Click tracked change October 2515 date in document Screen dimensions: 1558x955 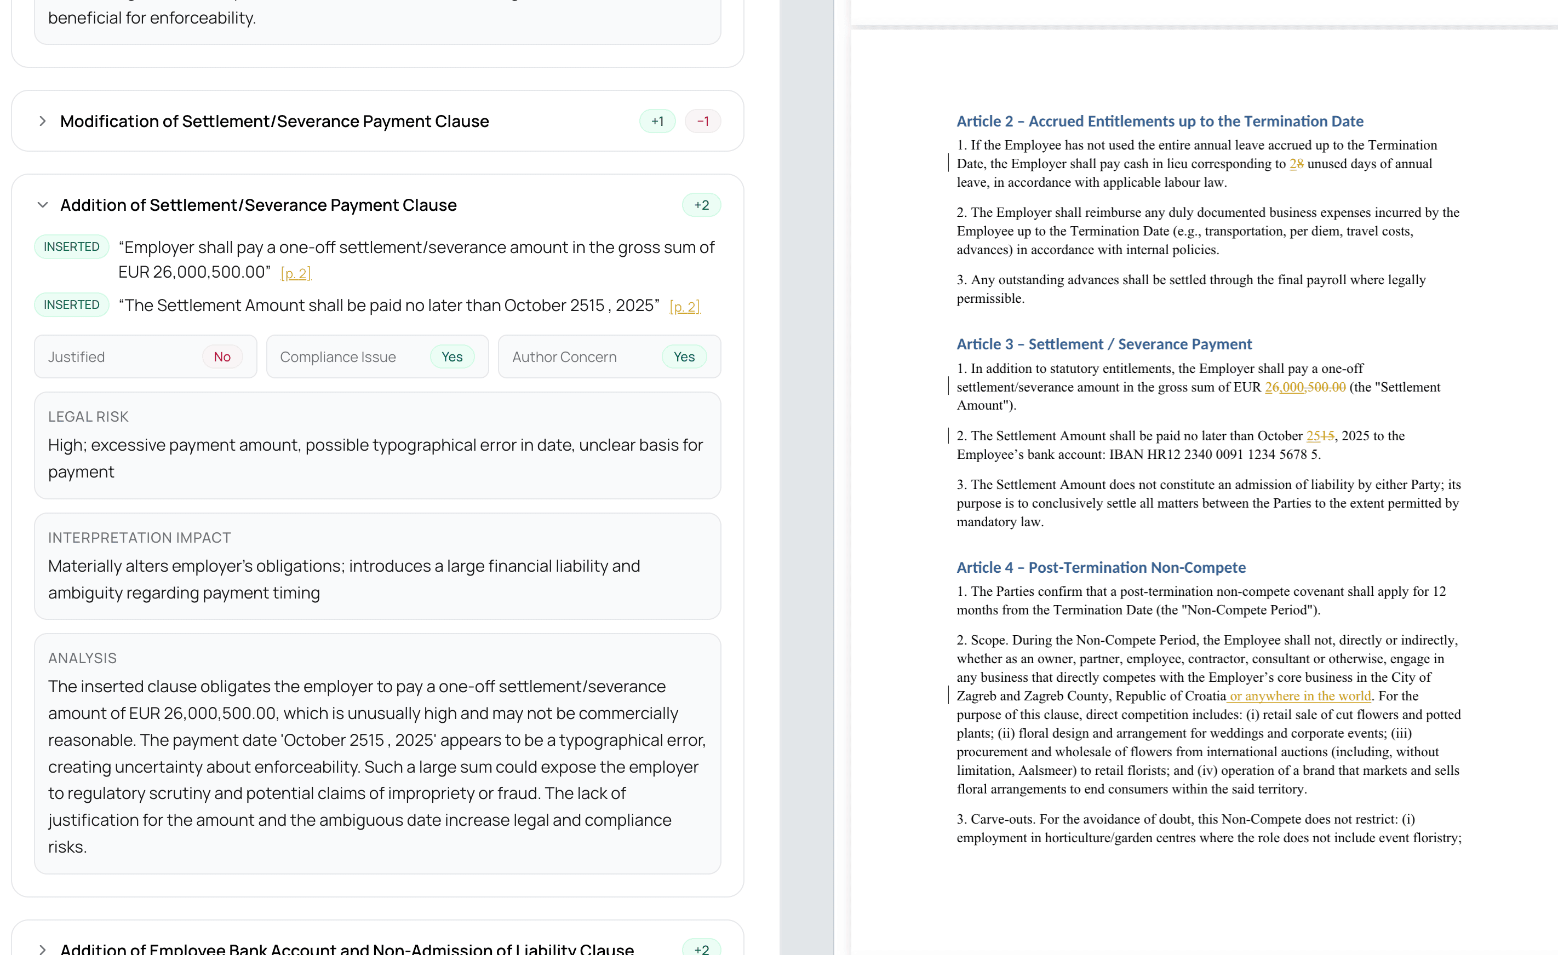point(1320,435)
